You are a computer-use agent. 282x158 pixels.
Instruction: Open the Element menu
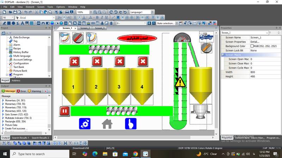point(30,7)
